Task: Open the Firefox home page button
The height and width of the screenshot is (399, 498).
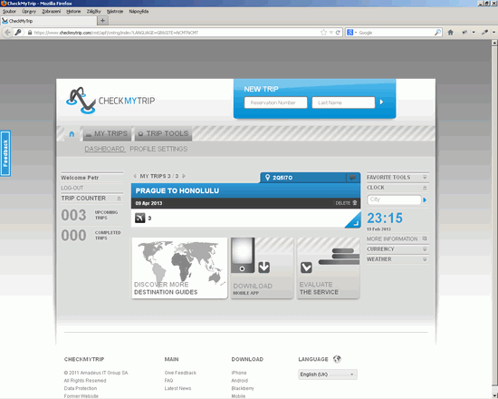Action: [450, 32]
